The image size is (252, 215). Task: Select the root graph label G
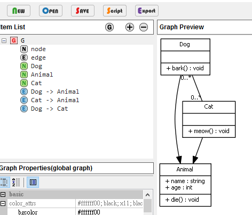[x=22, y=40]
